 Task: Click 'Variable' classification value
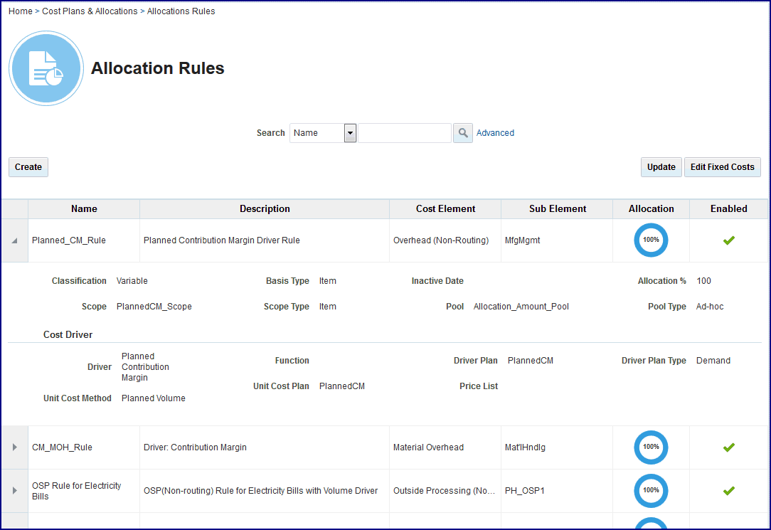pos(132,281)
